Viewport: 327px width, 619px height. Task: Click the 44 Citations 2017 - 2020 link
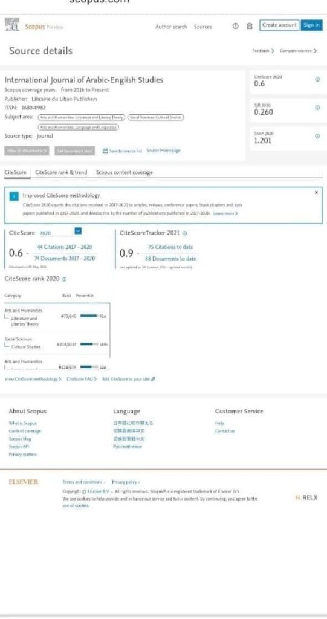click(65, 247)
